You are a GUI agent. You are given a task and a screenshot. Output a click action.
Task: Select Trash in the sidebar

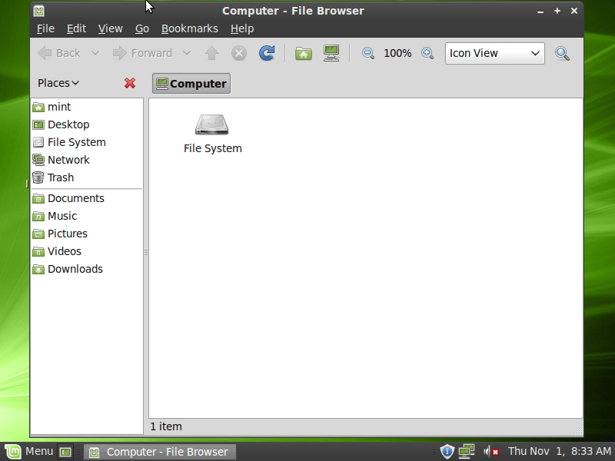click(x=60, y=177)
